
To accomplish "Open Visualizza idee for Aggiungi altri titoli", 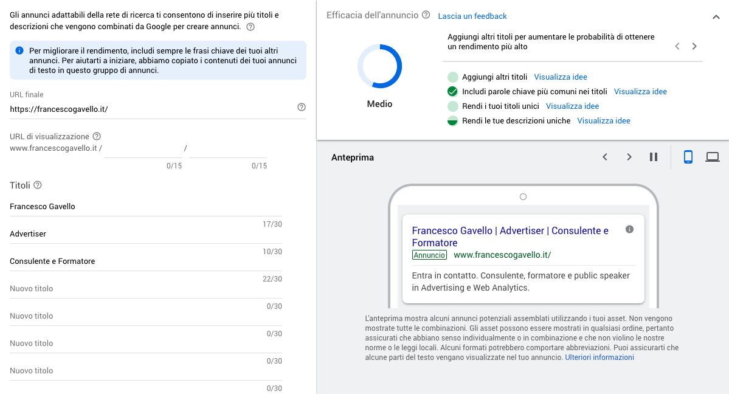I will tap(560, 77).
